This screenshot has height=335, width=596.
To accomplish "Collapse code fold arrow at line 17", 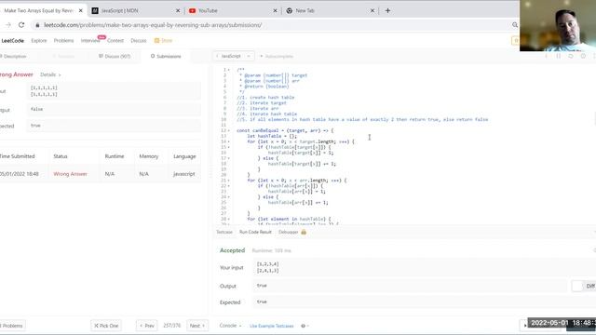I will (229, 158).
